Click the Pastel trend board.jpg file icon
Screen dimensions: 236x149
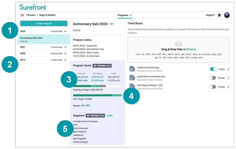pyautogui.click(x=132, y=69)
